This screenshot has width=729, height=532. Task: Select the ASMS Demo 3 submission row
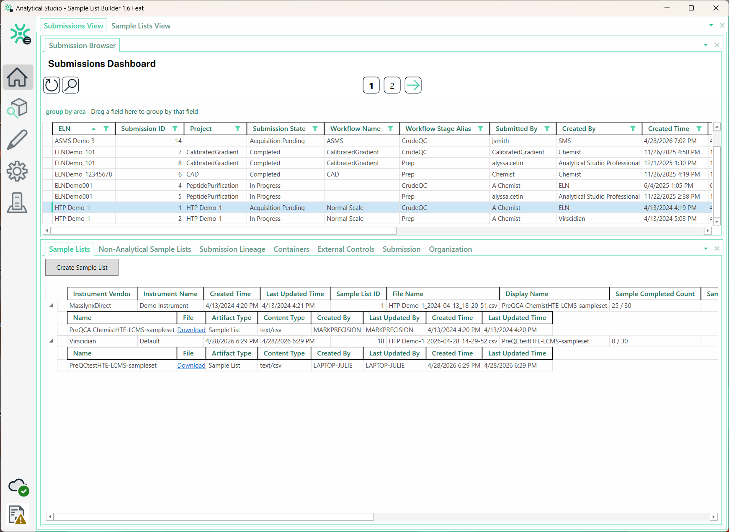pyautogui.click(x=378, y=141)
